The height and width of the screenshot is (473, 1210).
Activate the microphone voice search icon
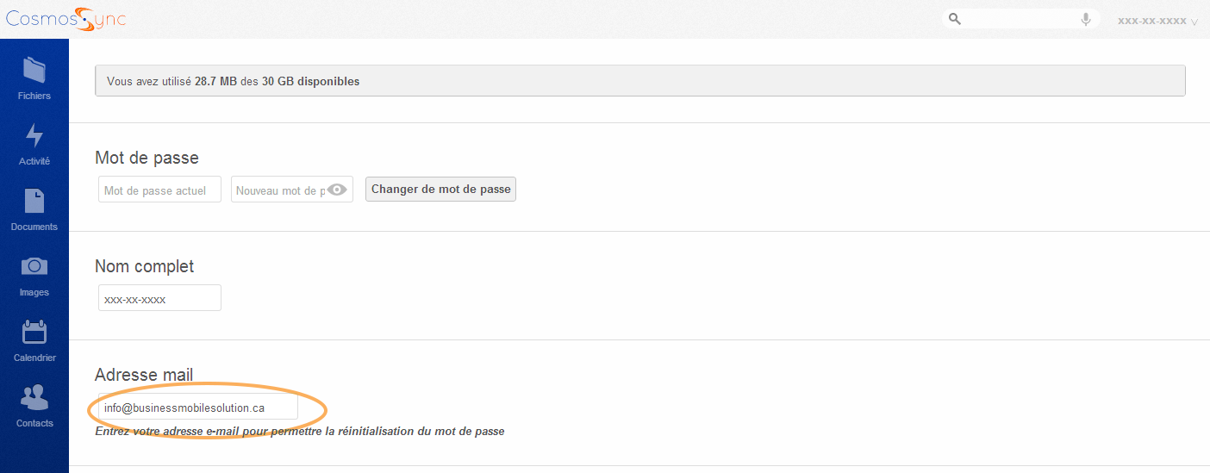point(1086,19)
